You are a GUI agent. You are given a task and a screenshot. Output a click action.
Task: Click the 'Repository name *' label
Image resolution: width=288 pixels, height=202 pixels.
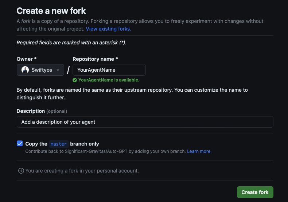point(95,59)
